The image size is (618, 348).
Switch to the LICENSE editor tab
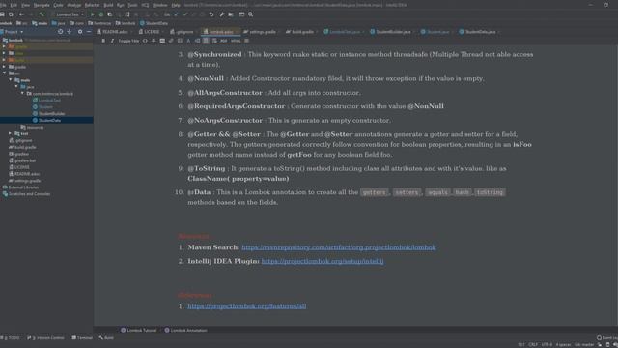151,32
